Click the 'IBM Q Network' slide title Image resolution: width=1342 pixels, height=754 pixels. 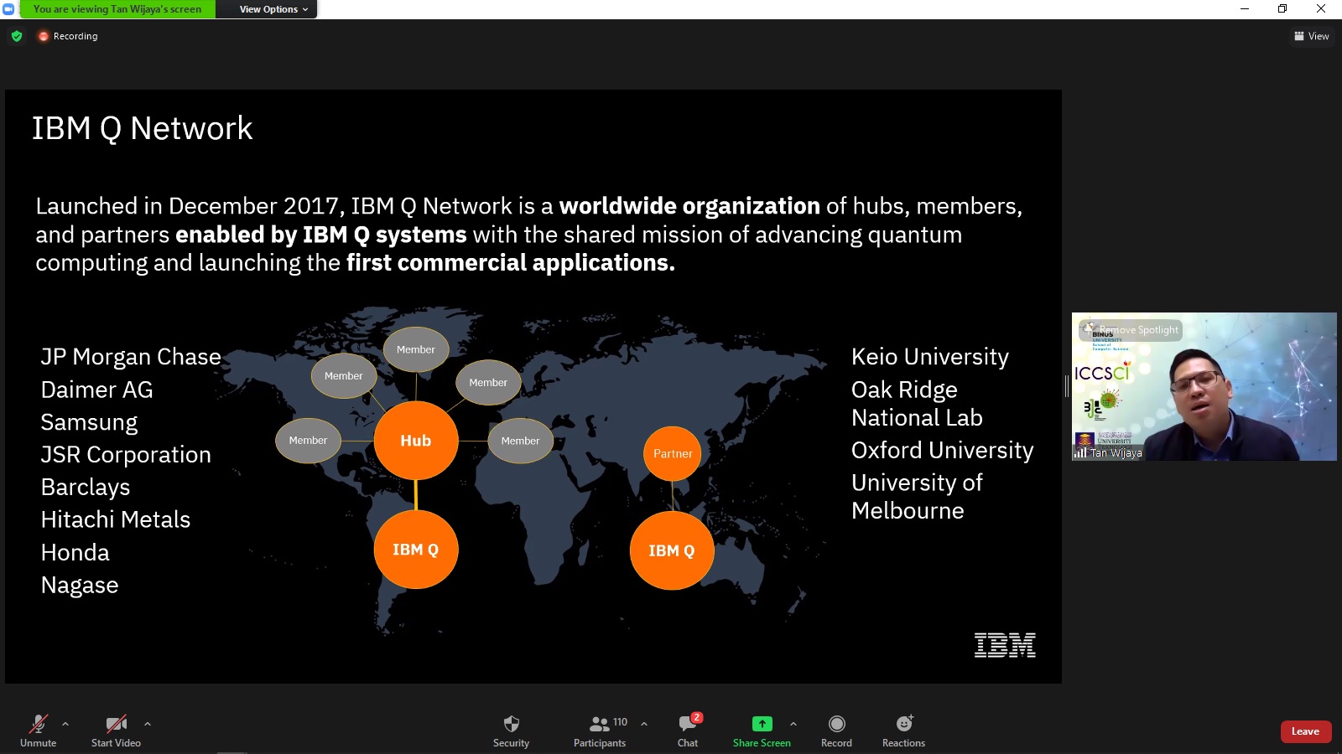pos(143,128)
